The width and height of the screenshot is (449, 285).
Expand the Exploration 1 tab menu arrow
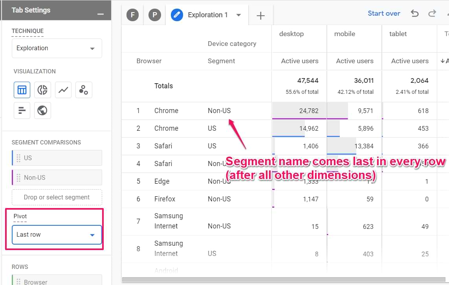pyautogui.click(x=238, y=15)
